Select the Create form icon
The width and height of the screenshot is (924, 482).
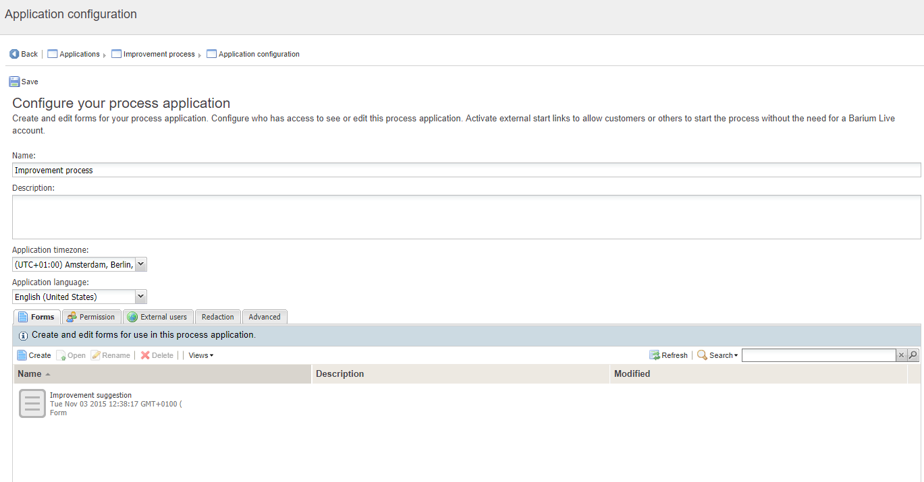21,355
